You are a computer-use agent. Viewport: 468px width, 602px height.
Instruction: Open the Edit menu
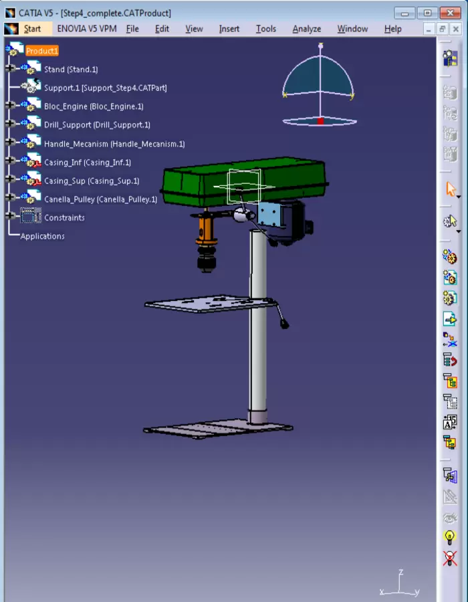tap(162, 29)
